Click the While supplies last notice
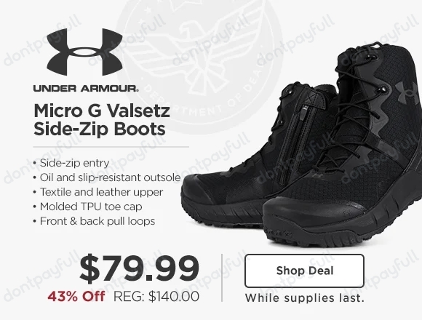 304,298
